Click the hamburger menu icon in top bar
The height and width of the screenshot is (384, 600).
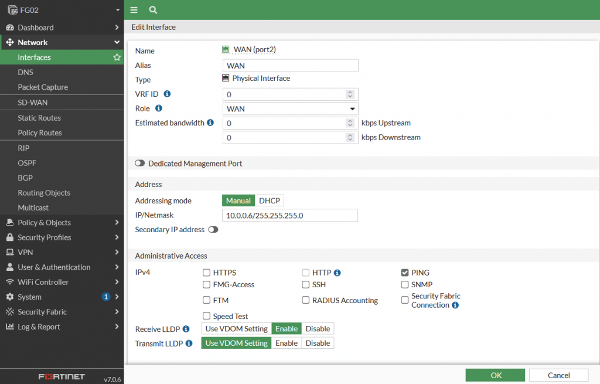[134, 10]
